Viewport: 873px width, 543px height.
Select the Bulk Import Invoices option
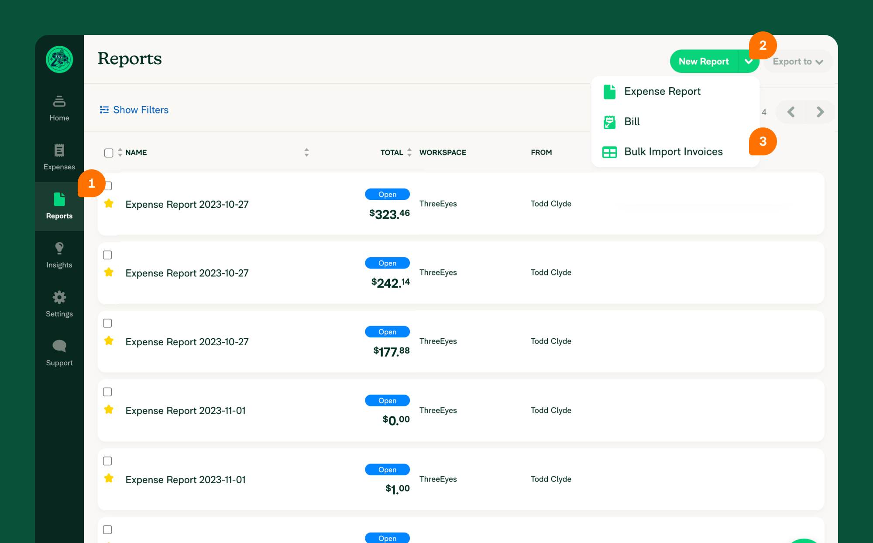[x=674, y=151]
